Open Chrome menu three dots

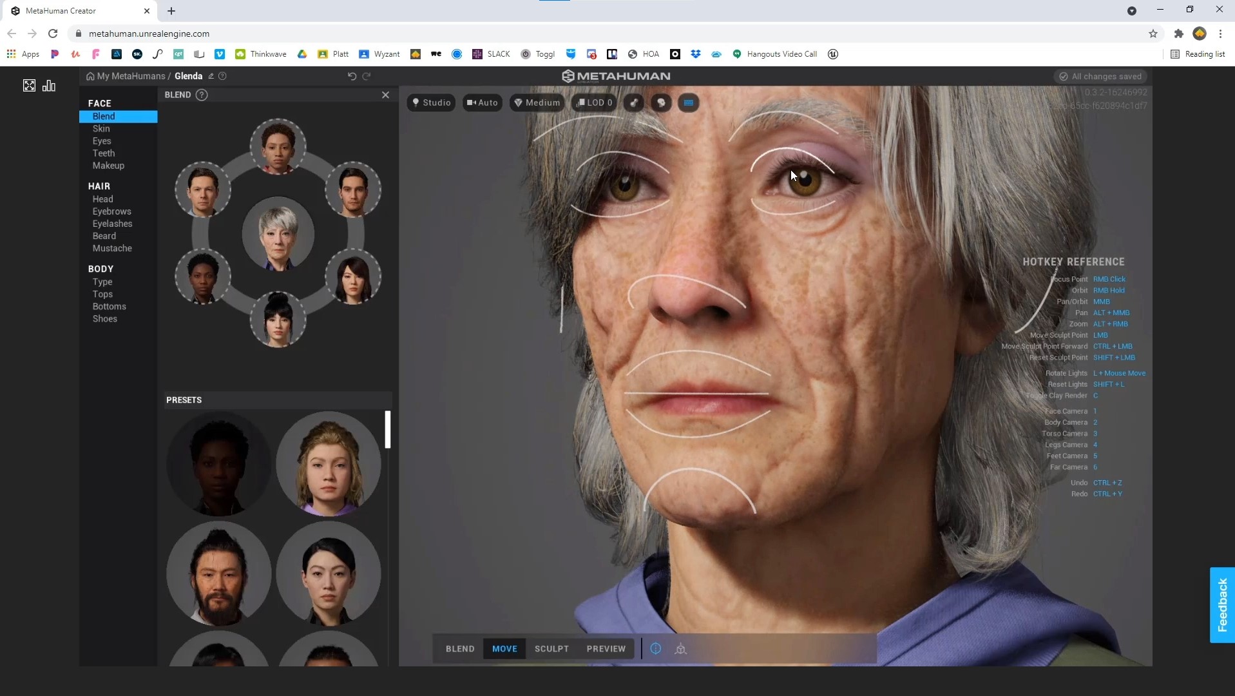pyautogui.click(x=1220, y=34)
